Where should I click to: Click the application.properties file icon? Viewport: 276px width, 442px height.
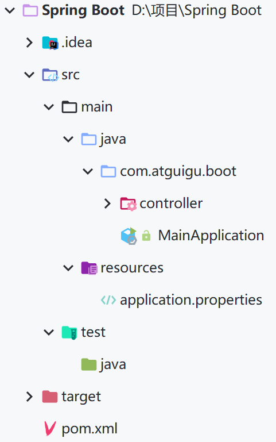click(108, 300)
